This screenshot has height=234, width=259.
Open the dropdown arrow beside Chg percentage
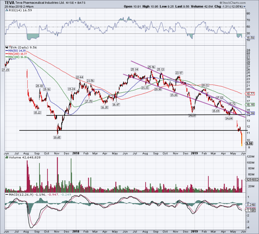(x=244, y=7)
